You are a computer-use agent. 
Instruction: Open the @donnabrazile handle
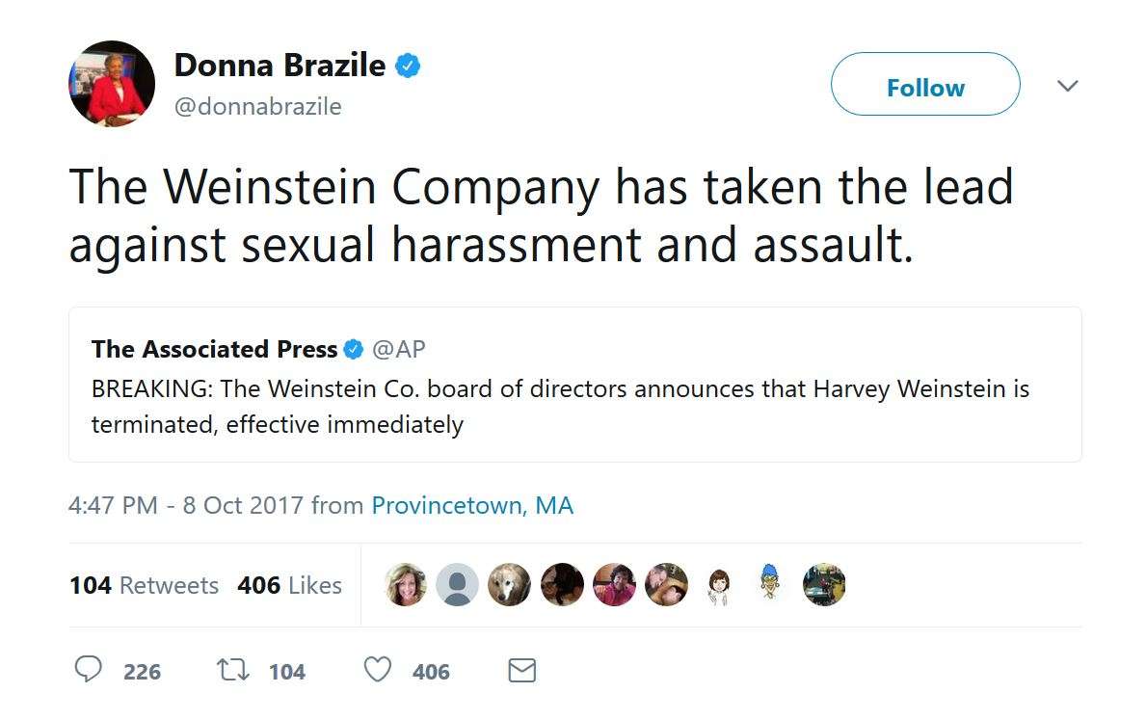pos(257,106)
